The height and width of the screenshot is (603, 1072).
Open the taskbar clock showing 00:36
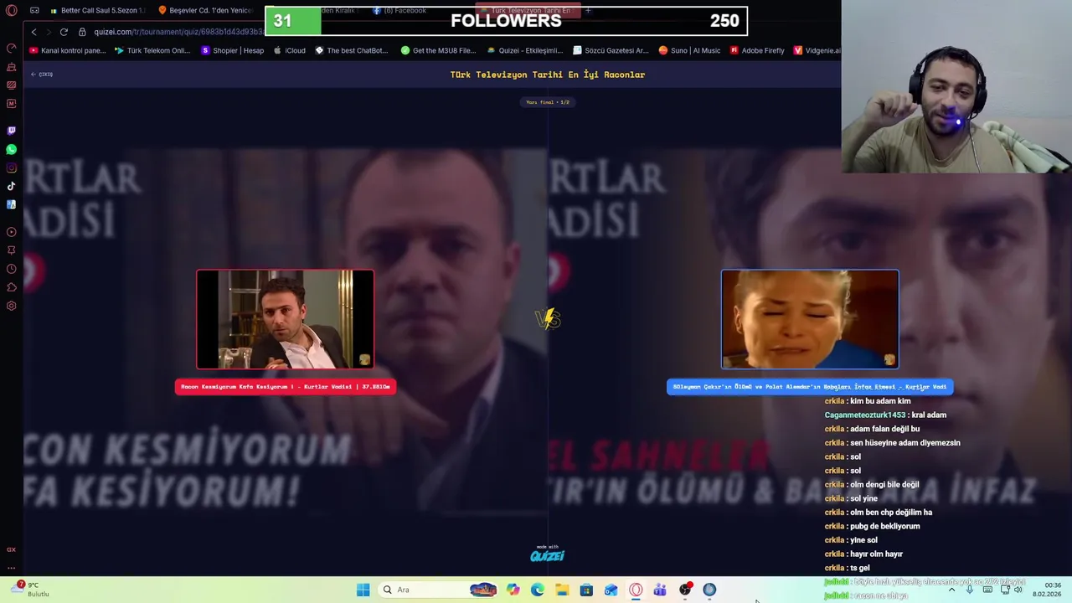click(1049, 590)
